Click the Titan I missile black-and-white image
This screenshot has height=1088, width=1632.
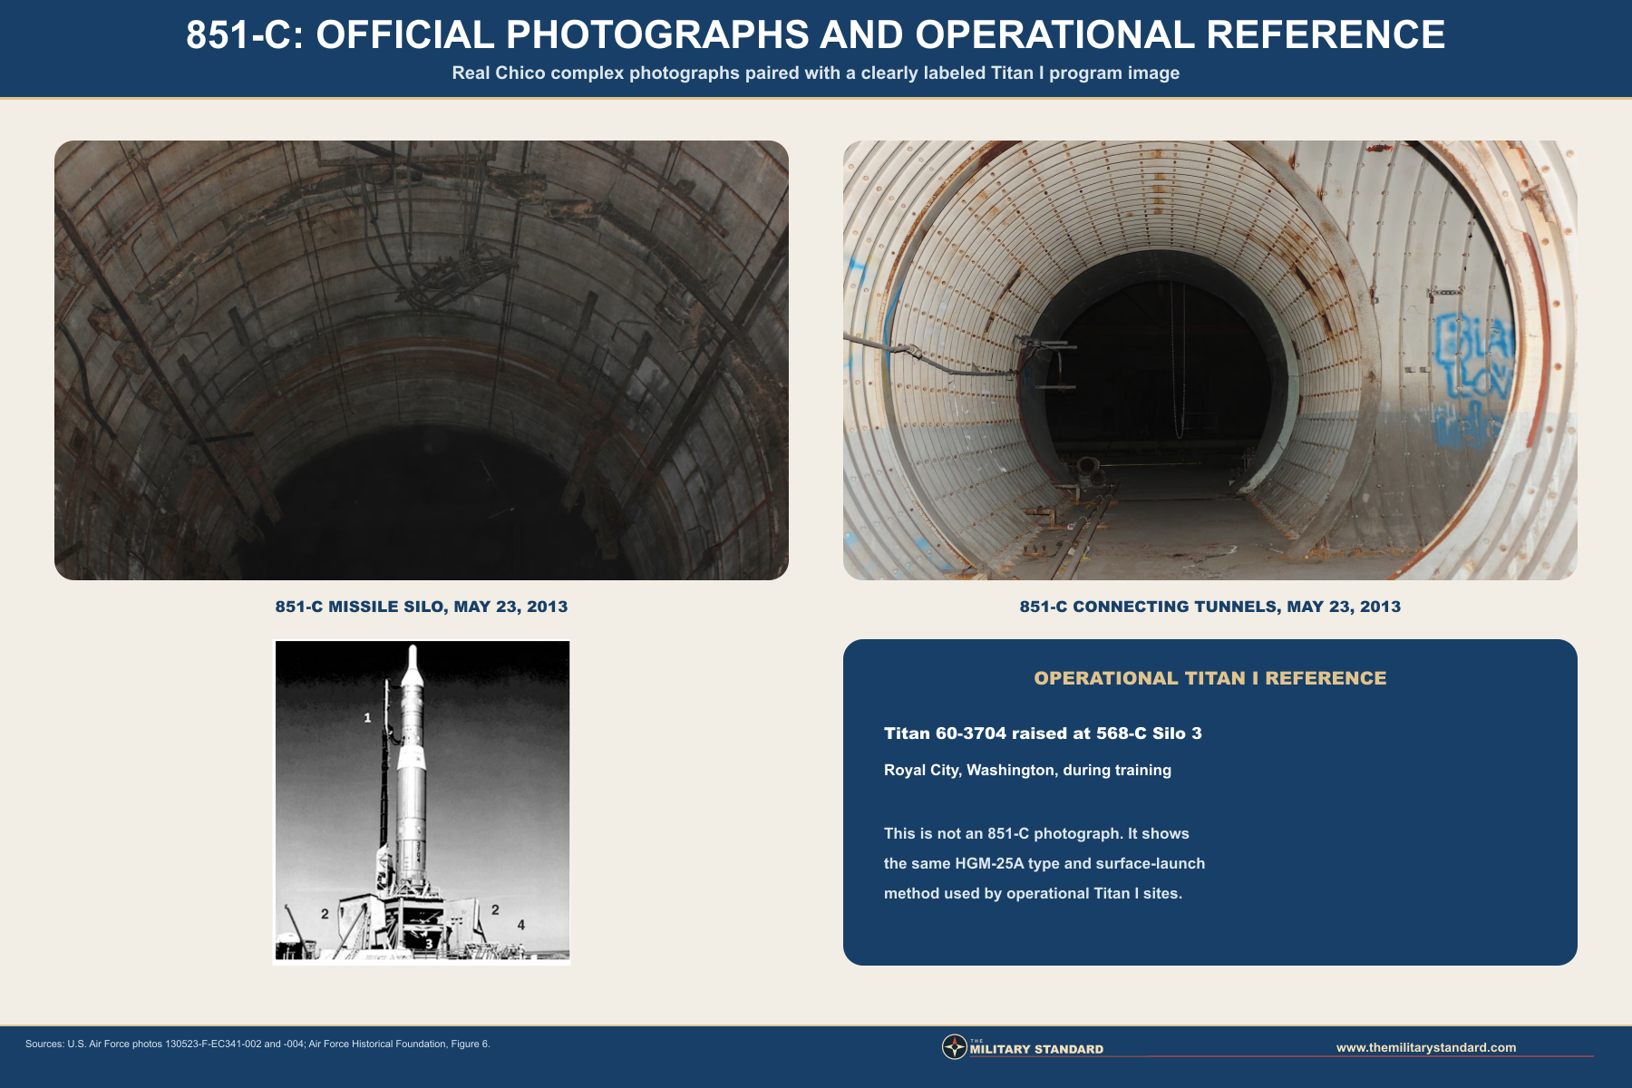422,802
